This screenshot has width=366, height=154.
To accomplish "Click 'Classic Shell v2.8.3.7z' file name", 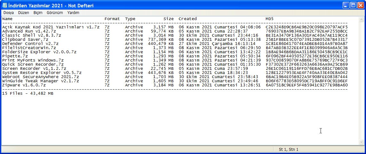I will [x=31, y=35].
